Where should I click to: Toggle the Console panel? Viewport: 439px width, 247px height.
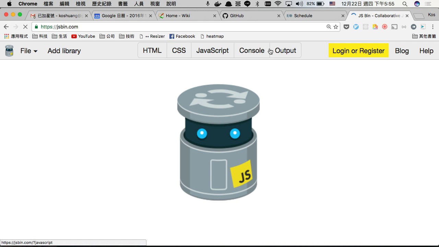click(252, 50)
